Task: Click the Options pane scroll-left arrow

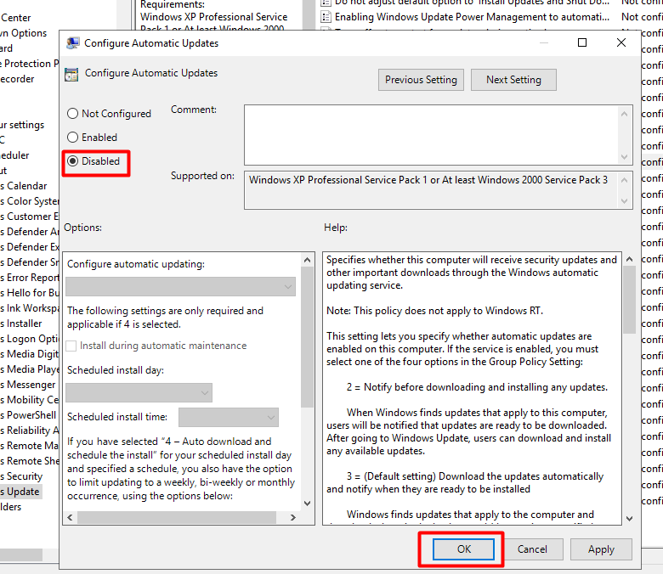Action: tap(70, 517)
